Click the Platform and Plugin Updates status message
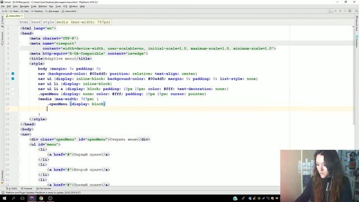This screenshot has height=202, width=359. pyautogui.click(x=43, y=192)
